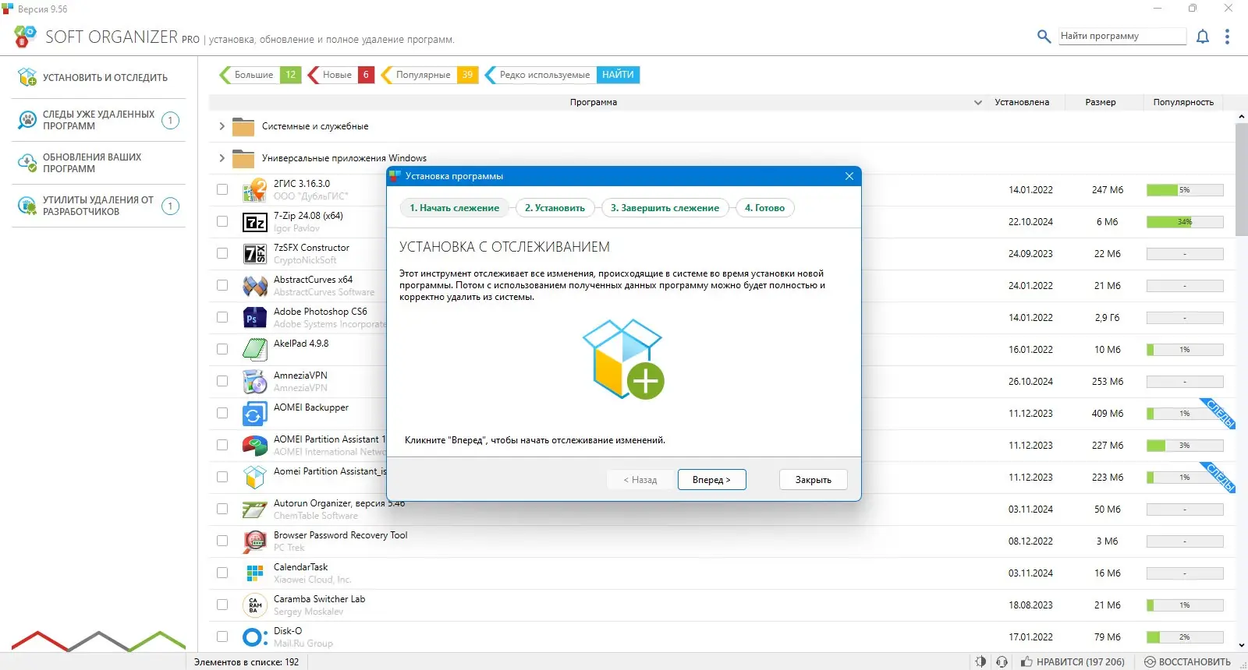1248x670 pixels.
Task: Select the AmneziaVPN checkbox
Action: (x=222, y=381)
